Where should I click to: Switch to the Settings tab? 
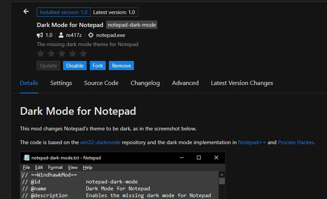point(61,83)
